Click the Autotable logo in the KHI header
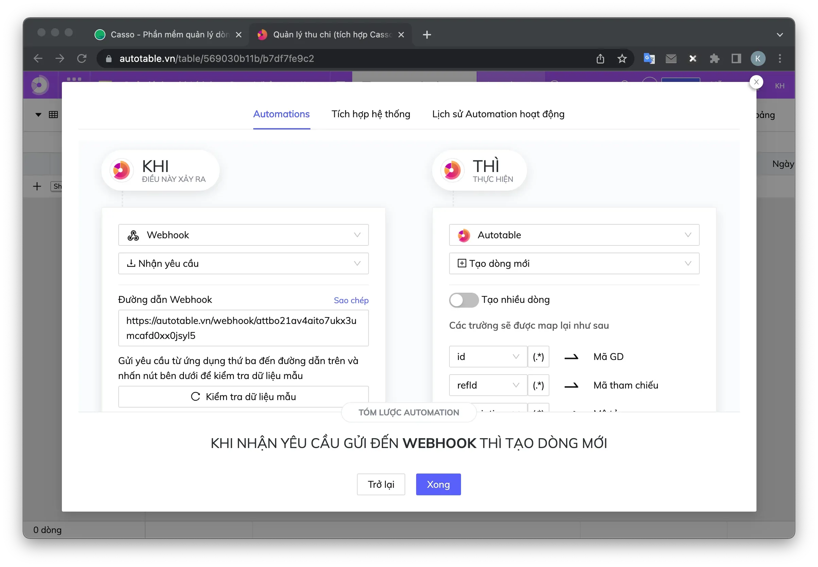The image size is (818, 567). click(x=121, y=170)
